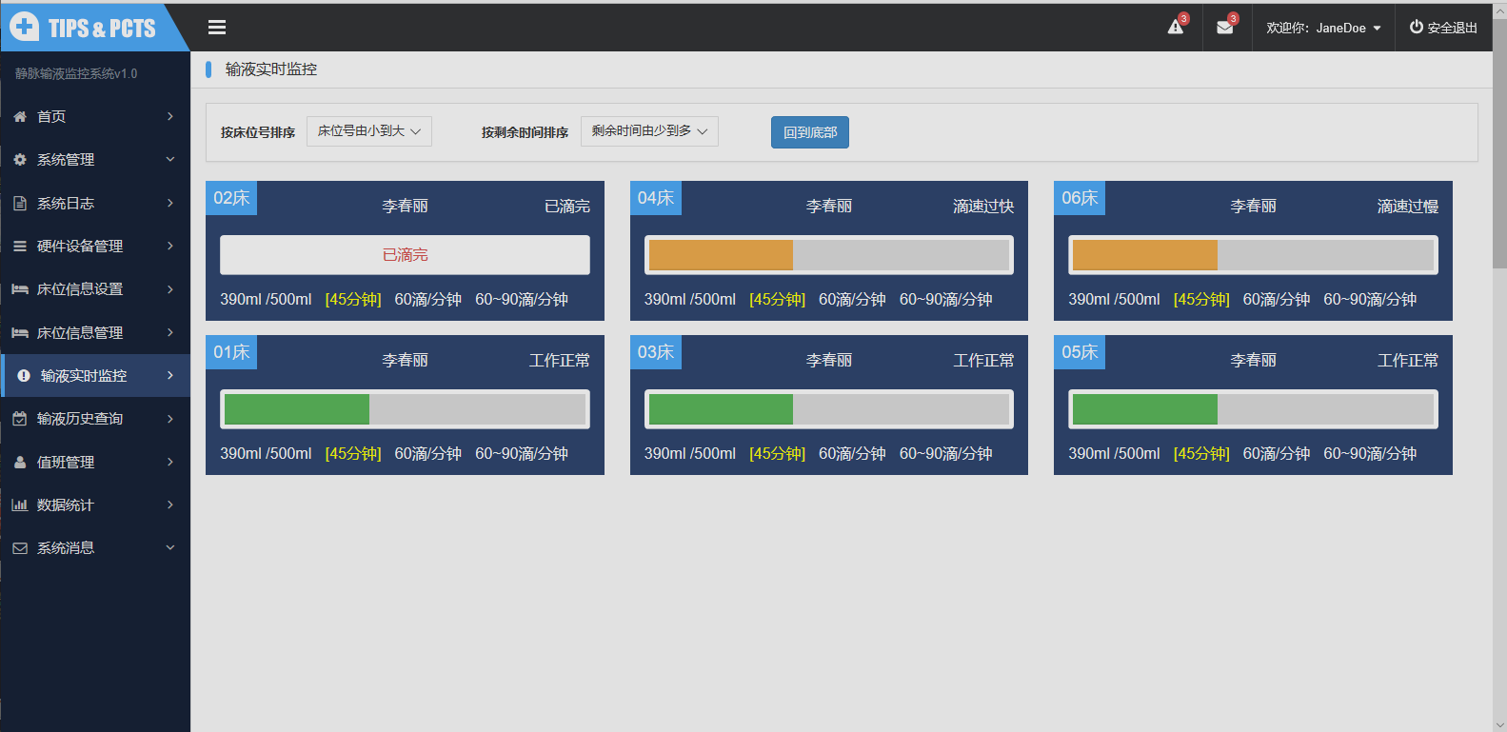This screenshot has height=732, width=1507.
Task: Click the 06床 bed label
Action: (x=1080, y=198)
